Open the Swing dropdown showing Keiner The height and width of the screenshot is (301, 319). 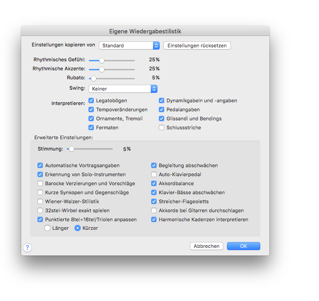tap(123, 89)
